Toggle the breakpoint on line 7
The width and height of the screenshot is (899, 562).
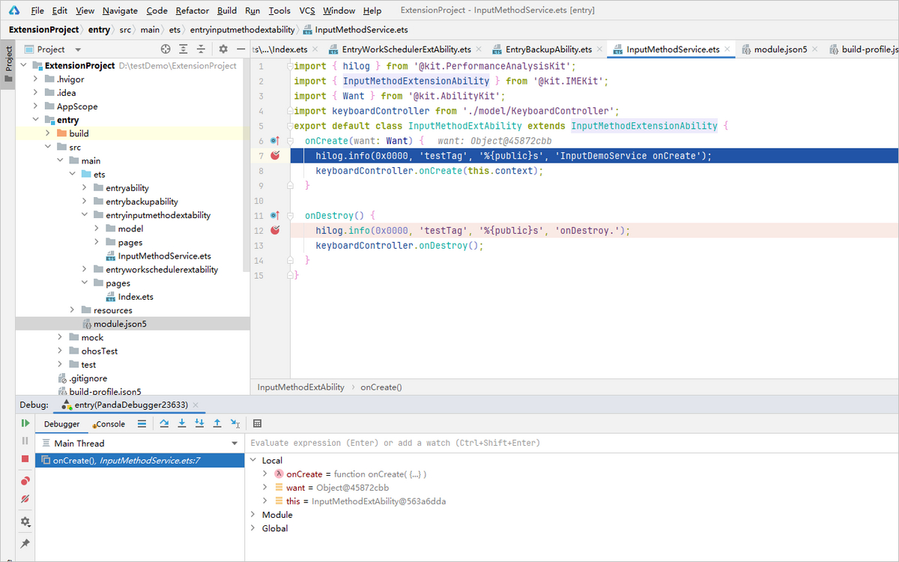pyautogui.click(x=275, y=155)
